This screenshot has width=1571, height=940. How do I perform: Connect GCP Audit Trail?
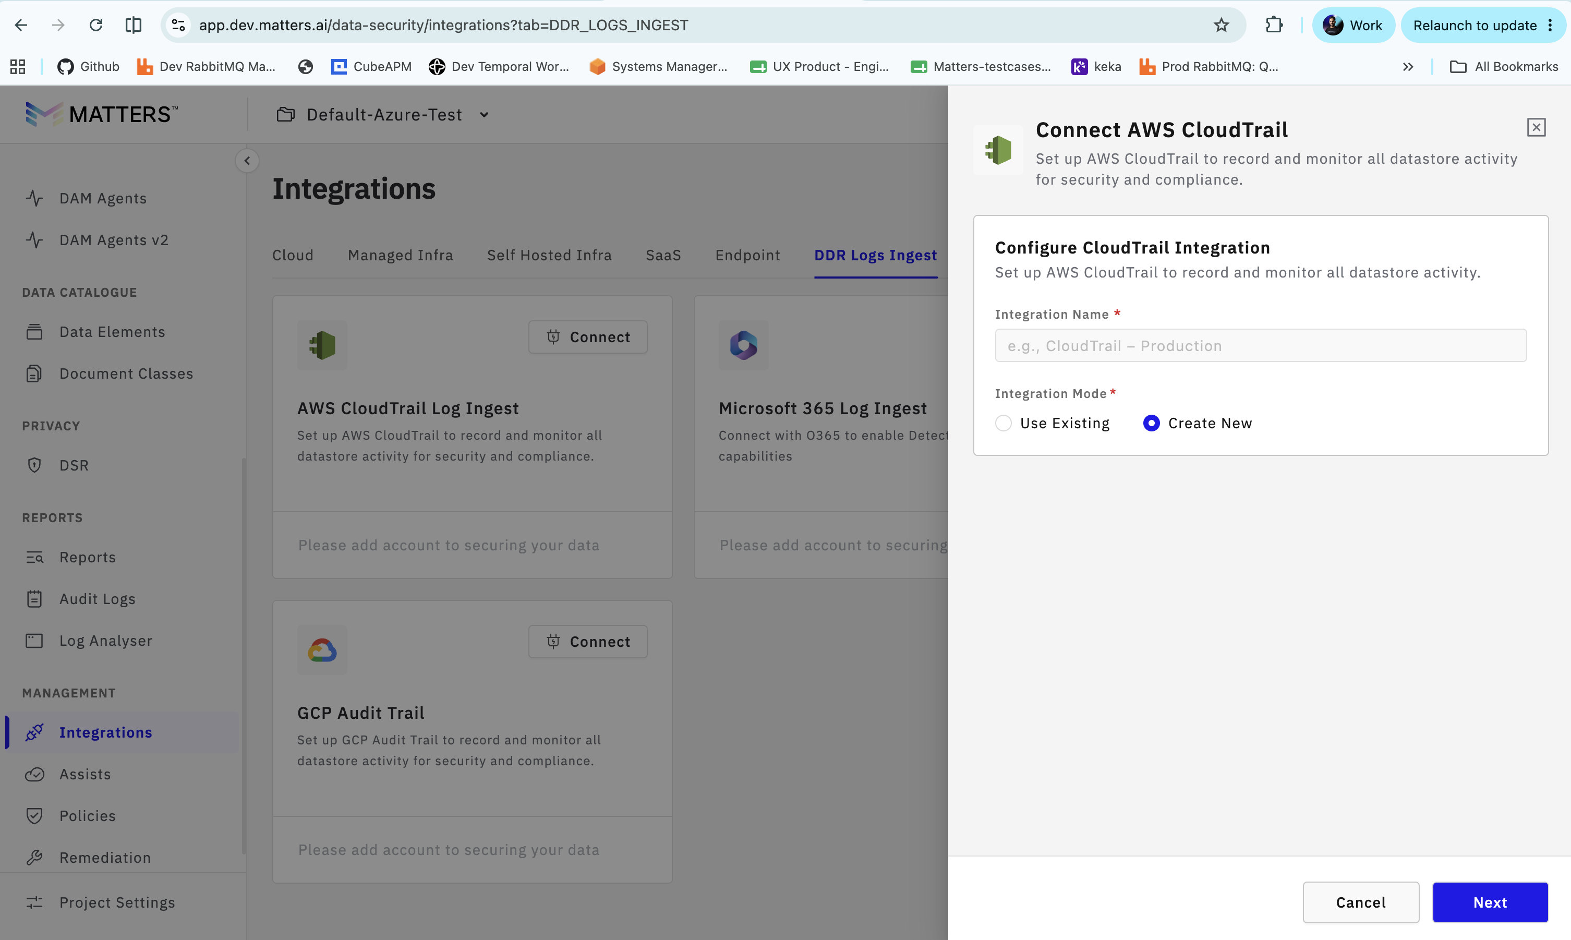[588, 642]
